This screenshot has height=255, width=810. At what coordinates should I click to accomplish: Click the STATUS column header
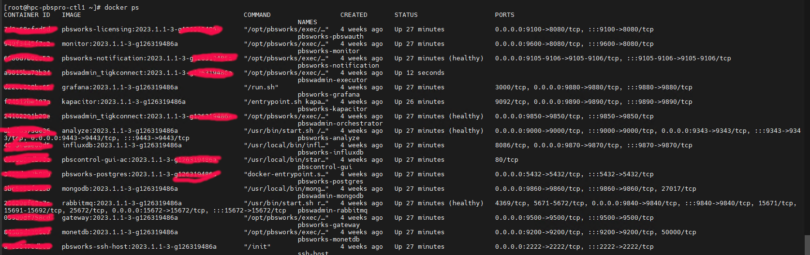tap(406, 15)
